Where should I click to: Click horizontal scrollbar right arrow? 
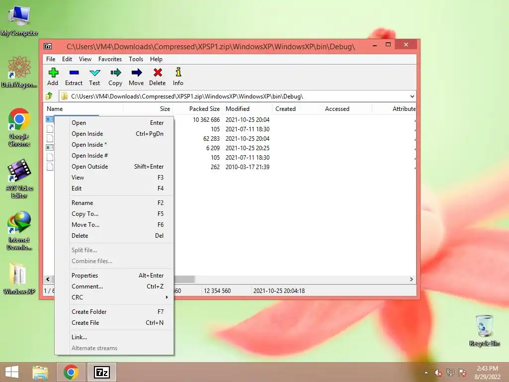click(411, 280)
